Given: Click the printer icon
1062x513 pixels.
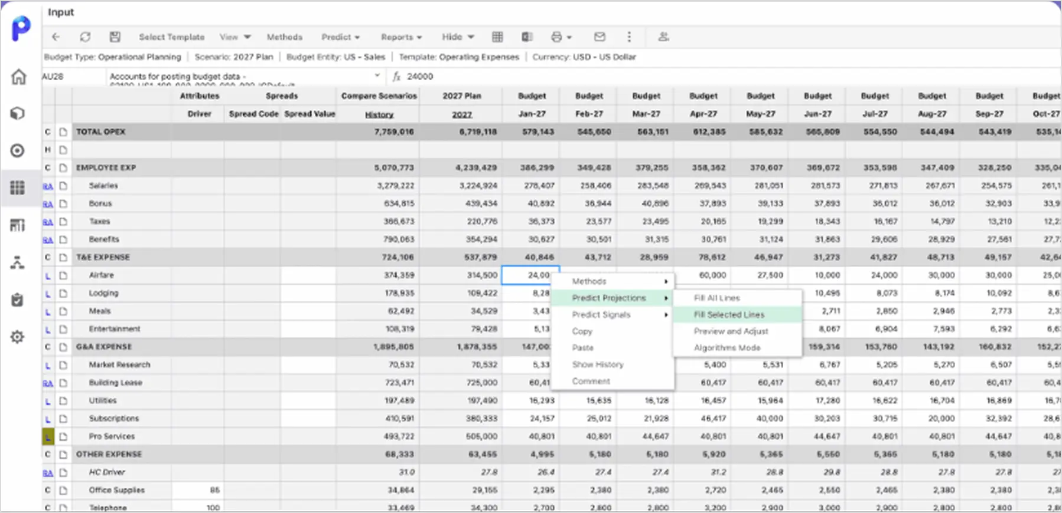Looking at the screenshot, I should 556,37.
